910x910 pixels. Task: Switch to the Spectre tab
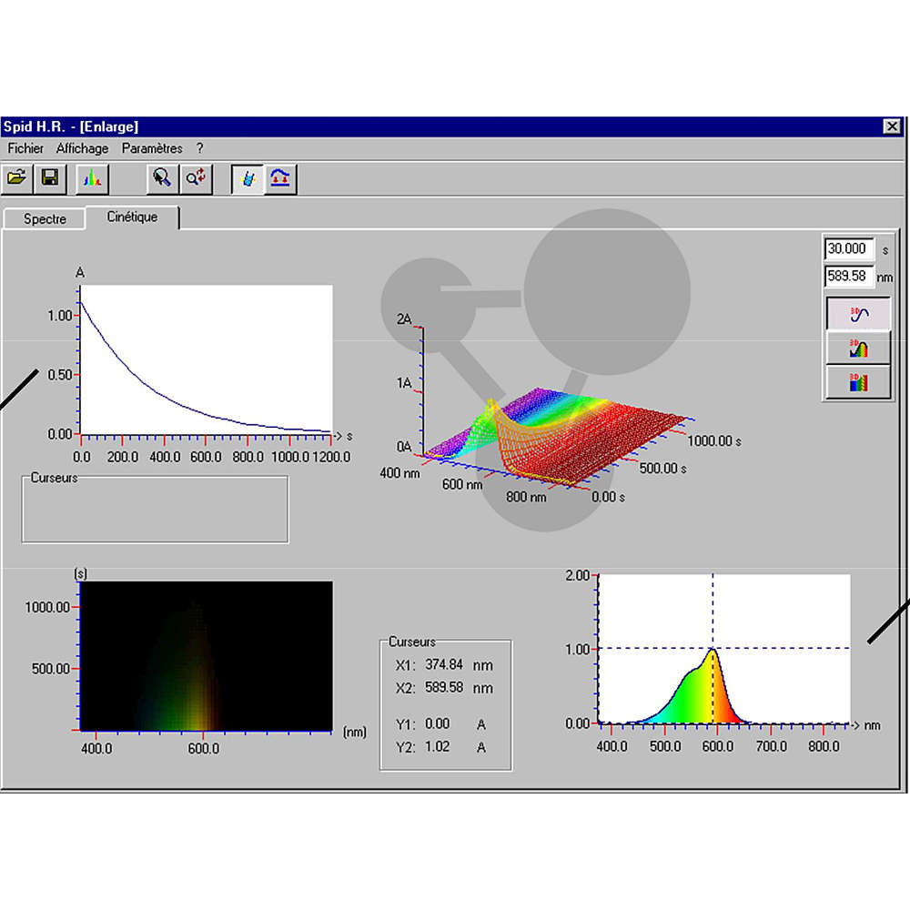45,218
